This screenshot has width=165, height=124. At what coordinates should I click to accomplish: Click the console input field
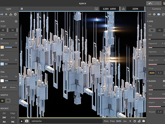tap(66, 121)
